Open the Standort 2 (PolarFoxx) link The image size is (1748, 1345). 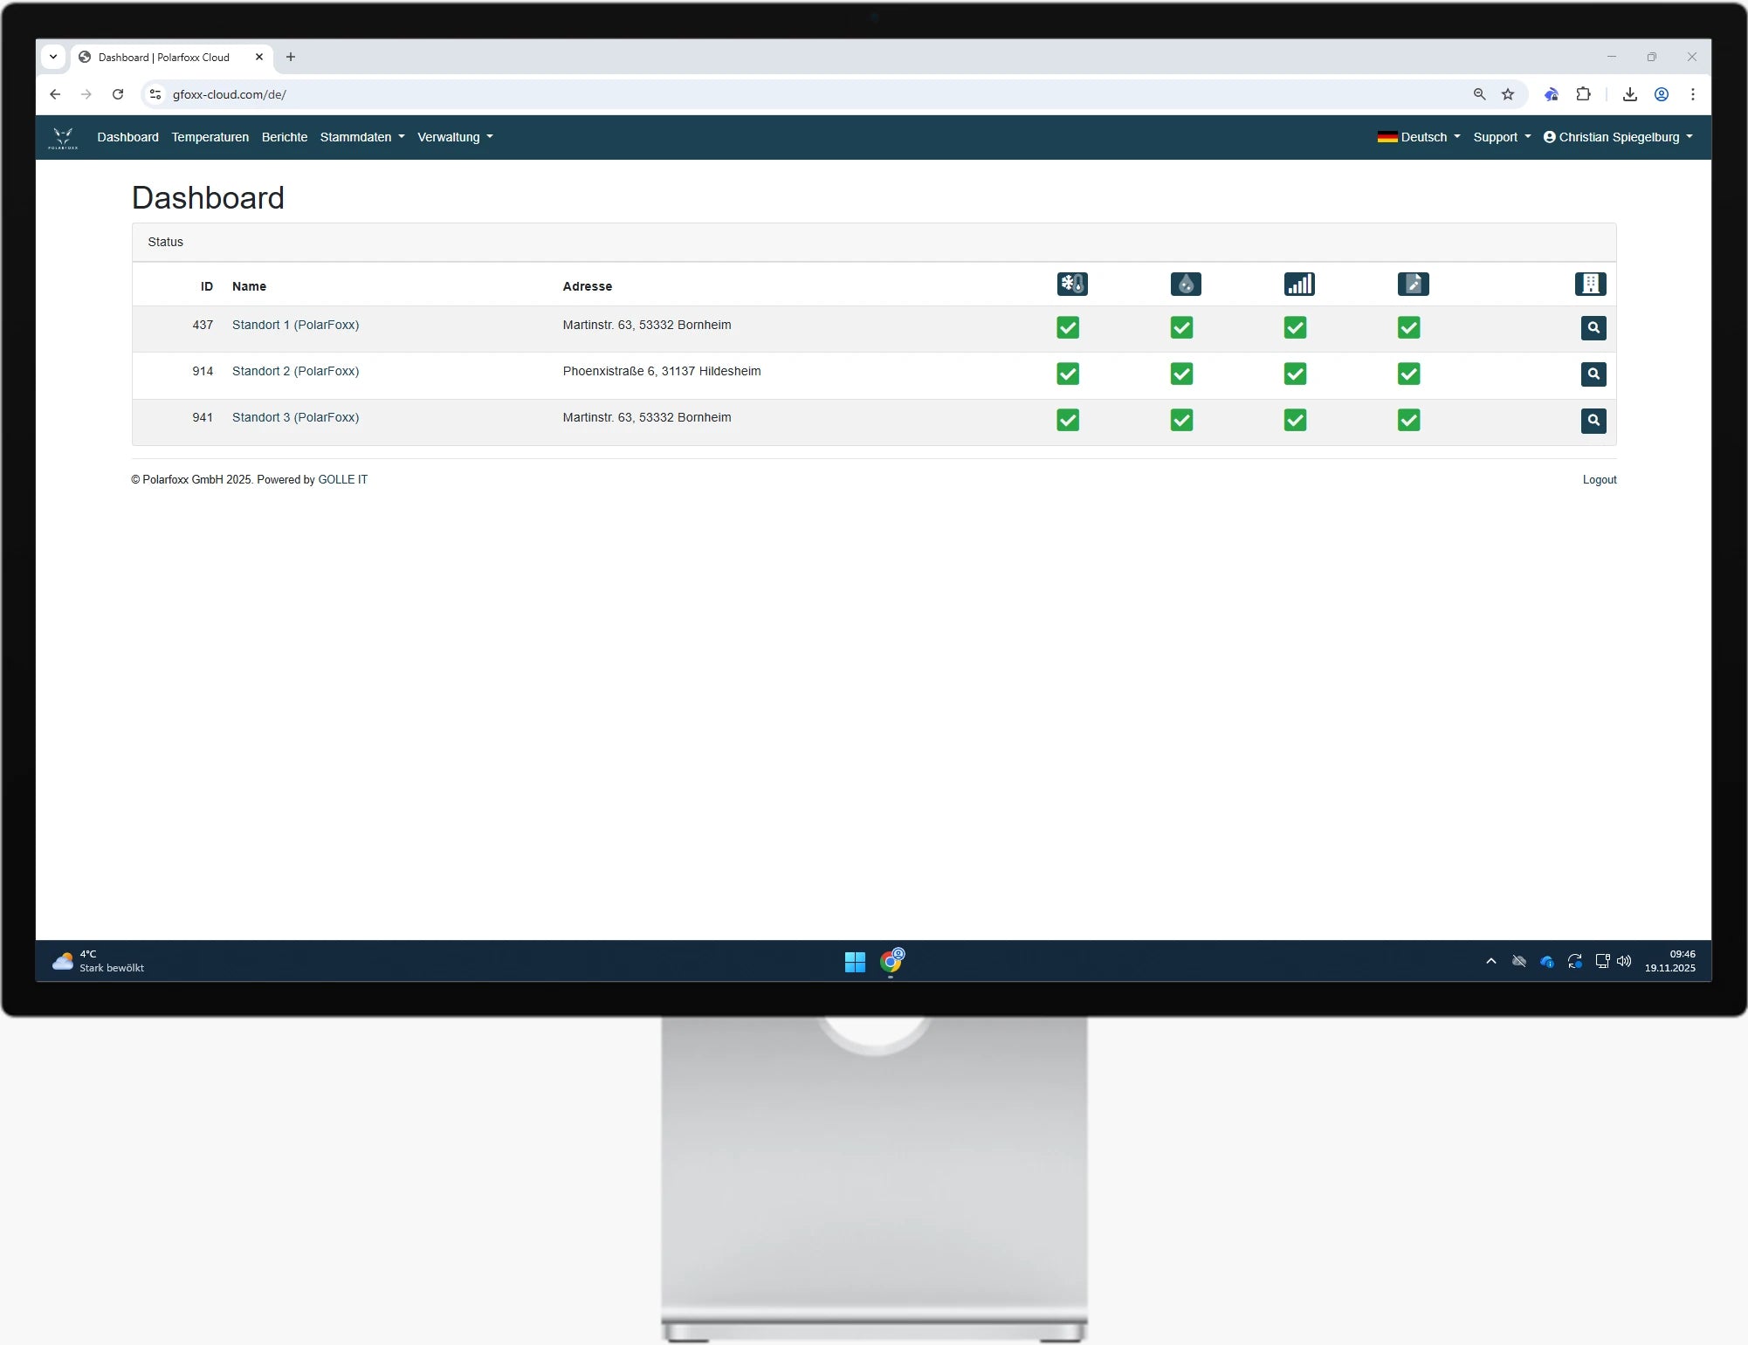tap(295, 371)
